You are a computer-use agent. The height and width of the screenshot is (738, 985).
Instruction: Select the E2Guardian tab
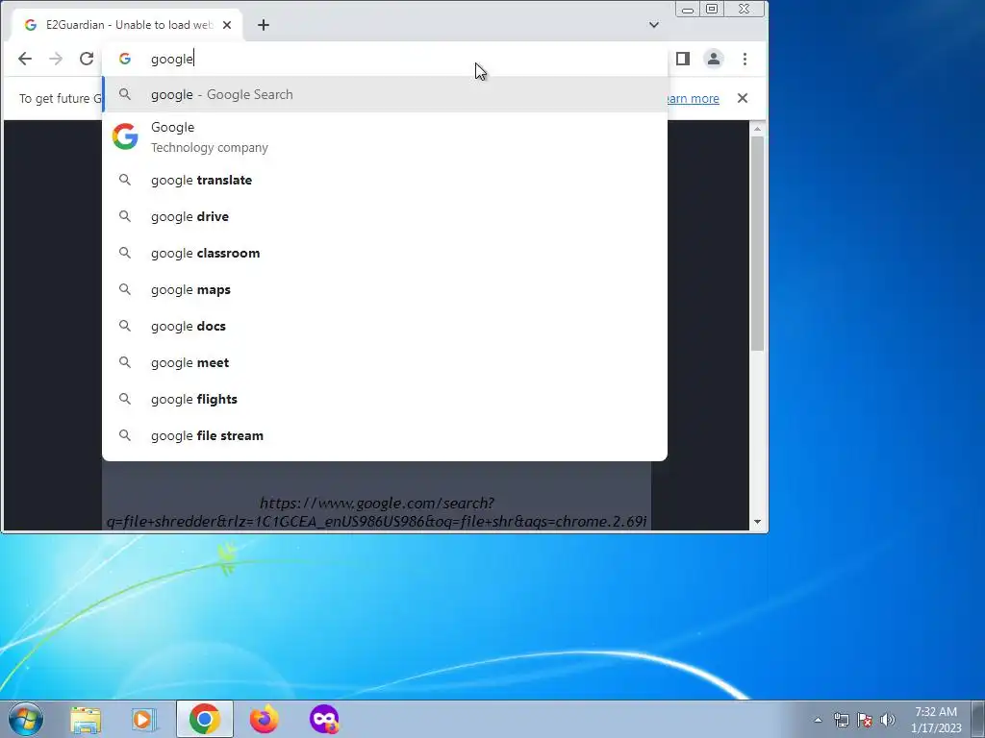127,25
